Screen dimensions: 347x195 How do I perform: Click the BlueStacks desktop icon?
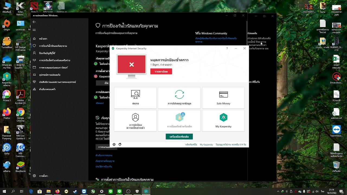tap(21, 167)
